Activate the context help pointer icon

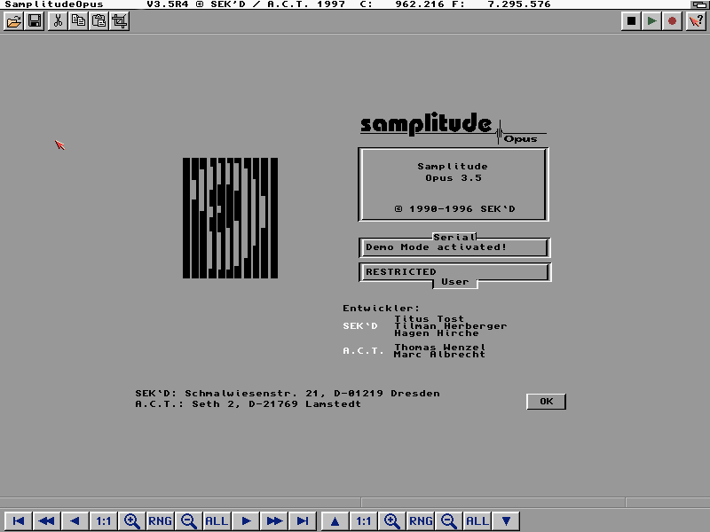point(696,21)
